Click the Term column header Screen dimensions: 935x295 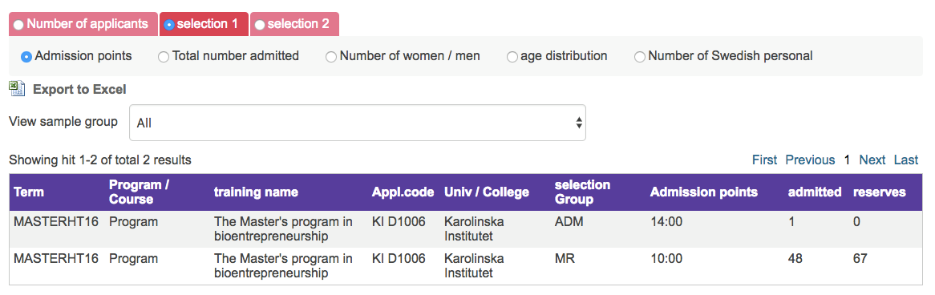(29, 192)
